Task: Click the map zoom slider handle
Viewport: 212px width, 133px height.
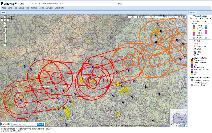Action: [5, 33]
